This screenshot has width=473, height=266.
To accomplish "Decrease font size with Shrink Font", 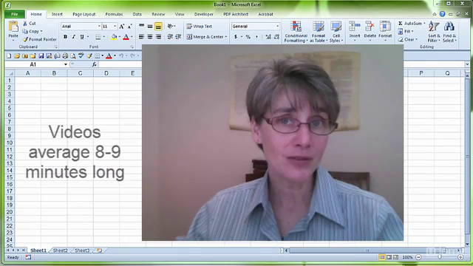I will (x=130, y=27).
